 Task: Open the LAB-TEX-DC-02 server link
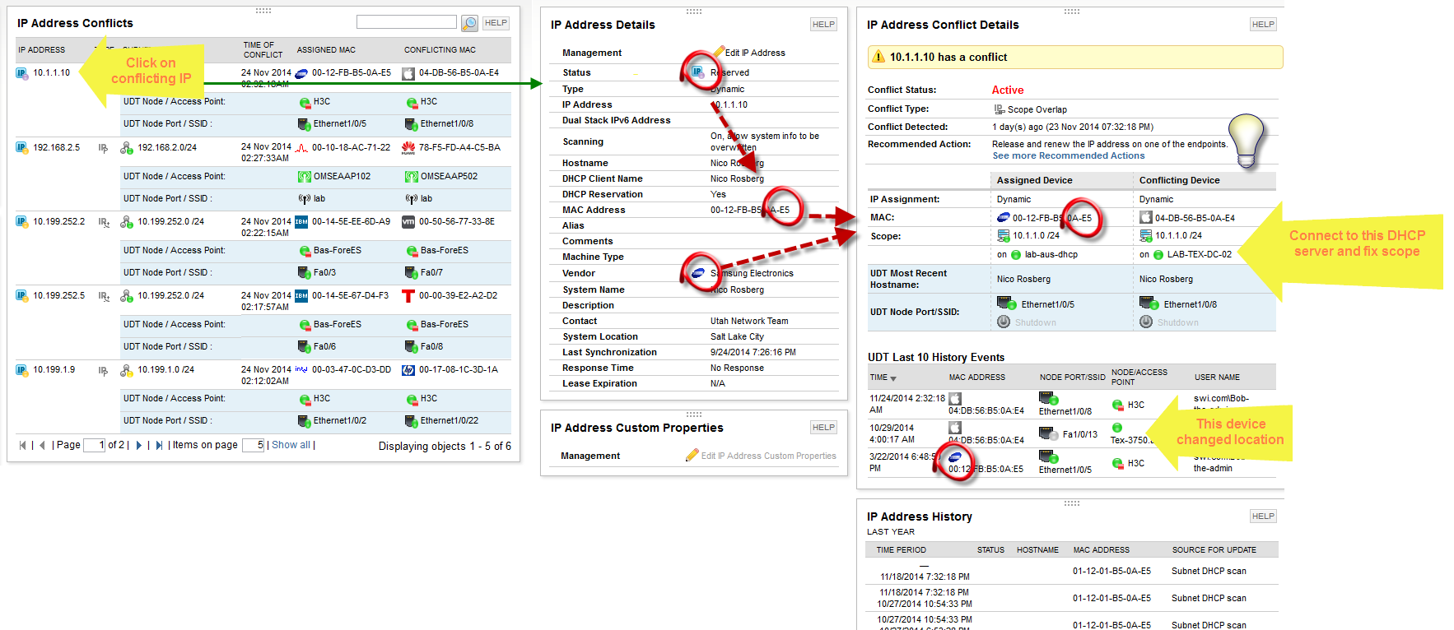[x=1200, y=254]
